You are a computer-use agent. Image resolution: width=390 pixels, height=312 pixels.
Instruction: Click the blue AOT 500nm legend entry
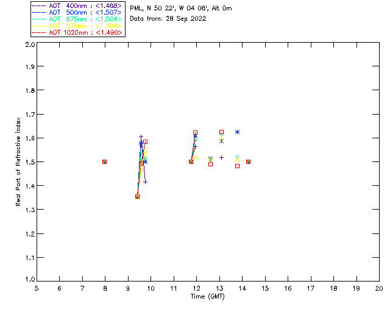pos(77,12)
